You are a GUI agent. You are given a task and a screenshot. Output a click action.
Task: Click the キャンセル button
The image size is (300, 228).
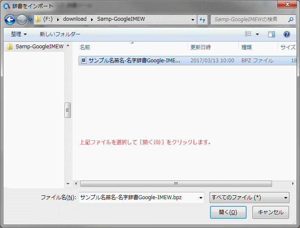[271, 212]
